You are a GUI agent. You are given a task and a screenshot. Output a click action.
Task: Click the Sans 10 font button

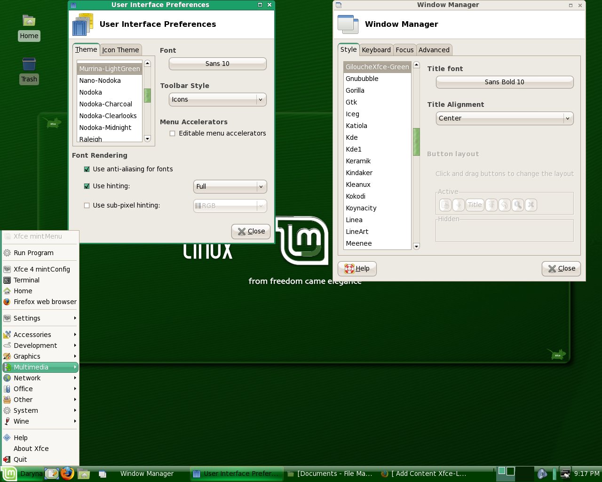click(x=218, y=64)
